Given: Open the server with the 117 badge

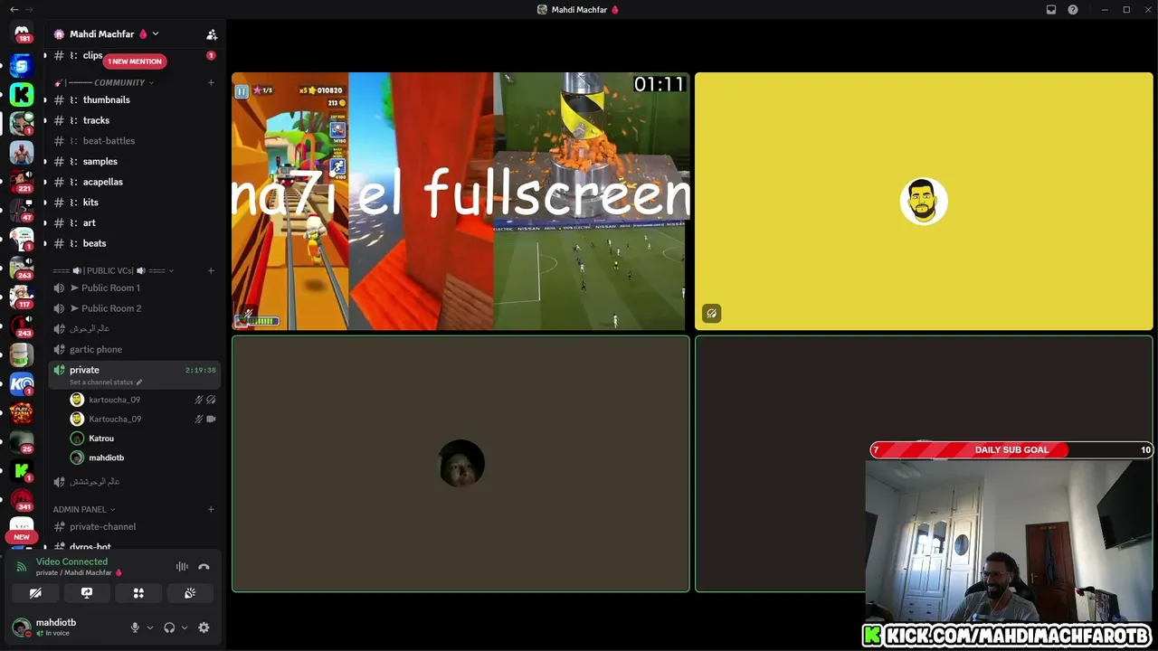Looking at the screenshot, I should click(22, 297).
